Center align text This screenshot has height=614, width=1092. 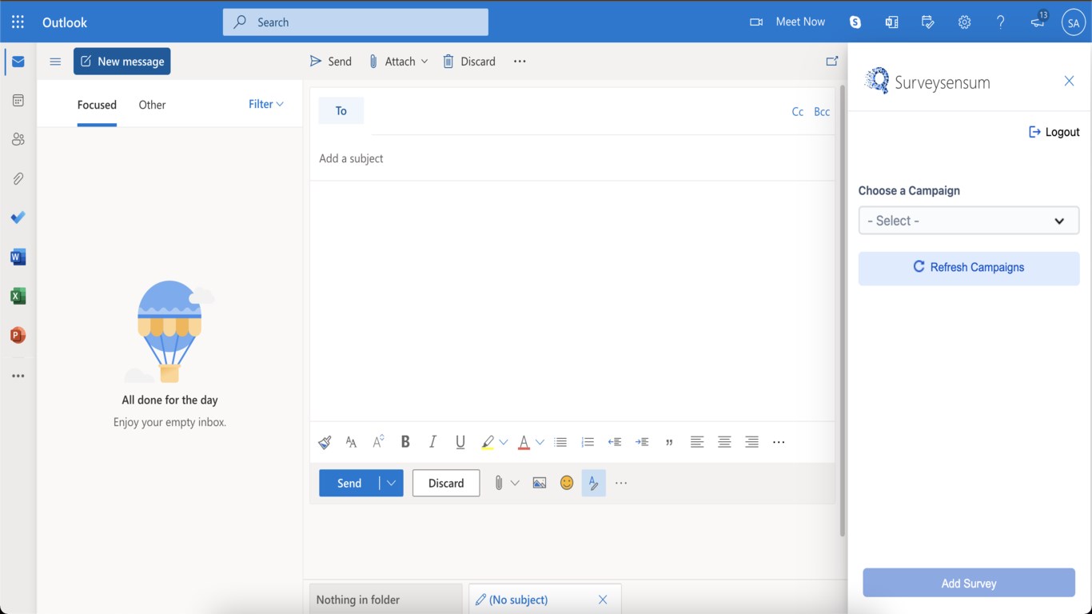(x=724, y=442)
